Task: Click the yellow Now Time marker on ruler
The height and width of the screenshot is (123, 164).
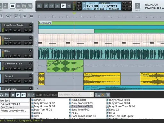Action: coord(74,13)
